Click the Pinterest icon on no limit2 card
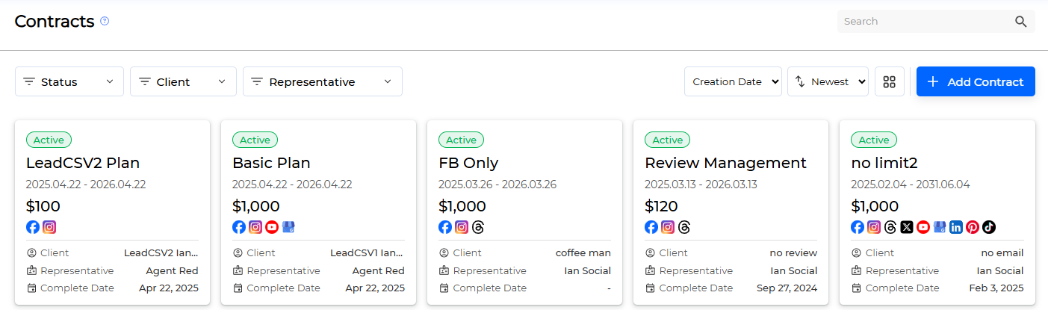This screenshot has height=310, width=1048. click(973, 227)
